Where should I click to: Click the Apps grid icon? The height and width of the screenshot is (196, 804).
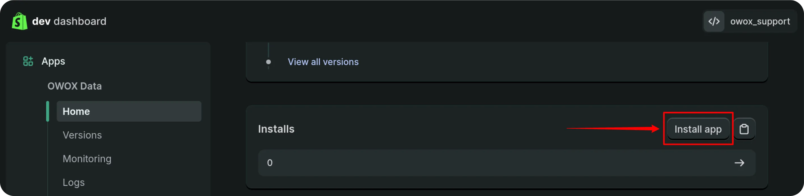[28, 61]
